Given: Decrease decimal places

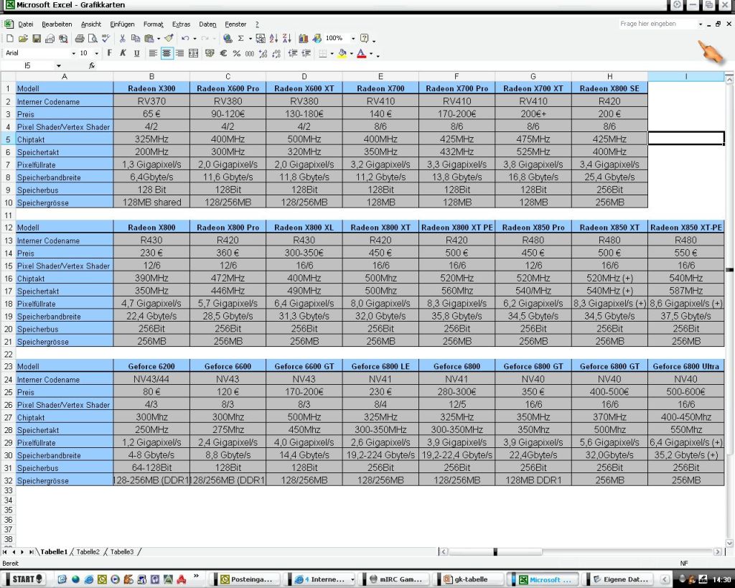Looking at the screenshot, I should 276,53.
